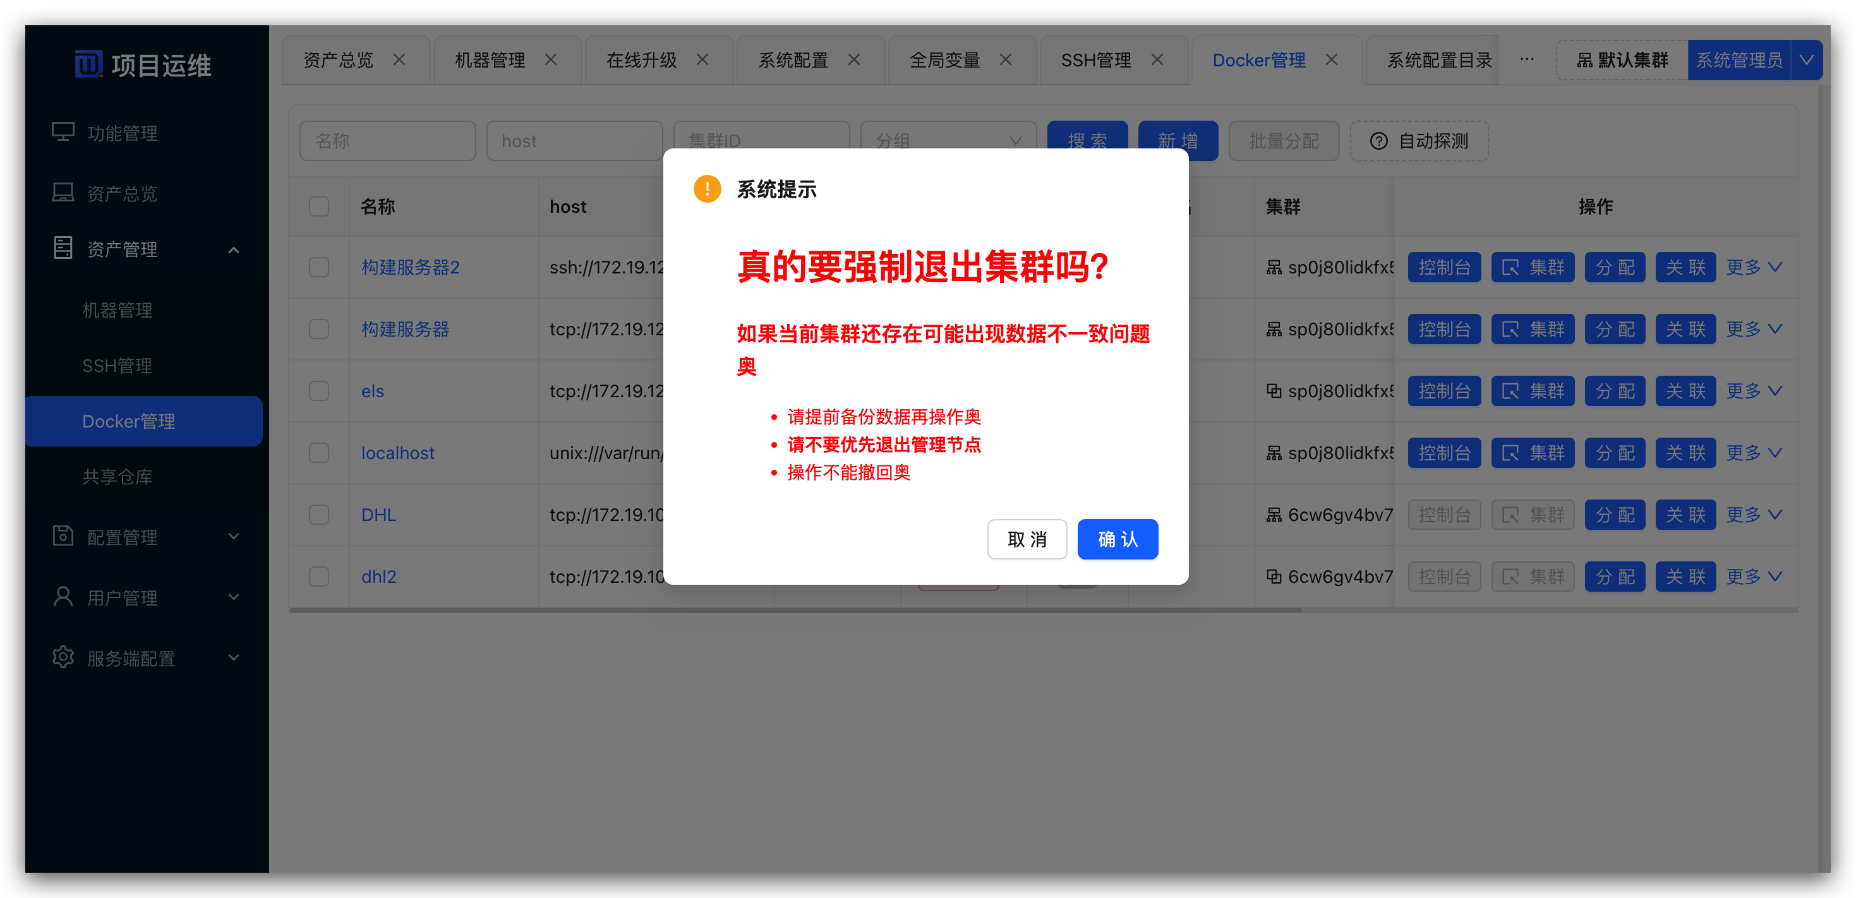
Task: Click the help icon inside 自动探测 button
Action: [1379, 140]
